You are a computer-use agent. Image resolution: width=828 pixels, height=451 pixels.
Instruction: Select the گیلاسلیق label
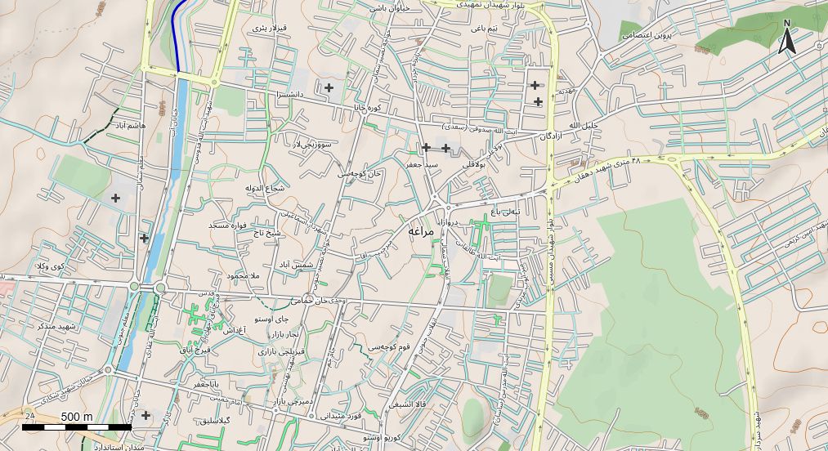pyautogui.click(x=210, y=420)
